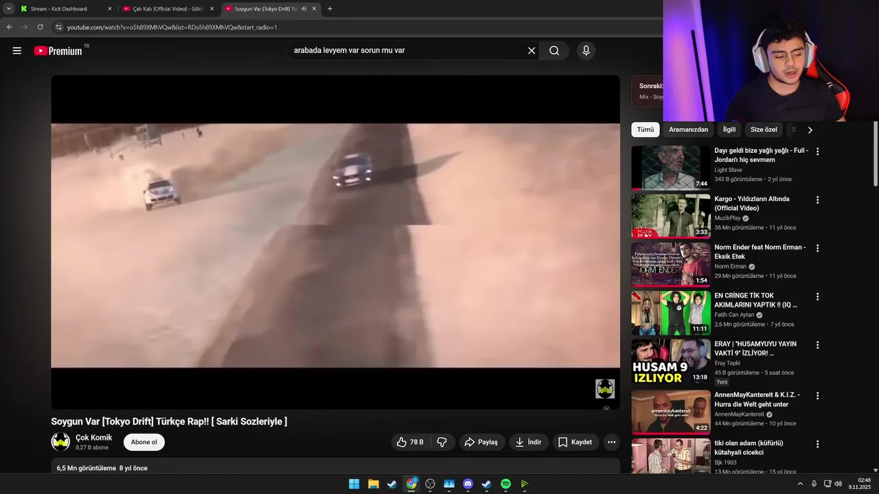Play ERAY HUSAMYUYU YAYIN VAKTİ video title
879x494 pixels.
(755, 349)
